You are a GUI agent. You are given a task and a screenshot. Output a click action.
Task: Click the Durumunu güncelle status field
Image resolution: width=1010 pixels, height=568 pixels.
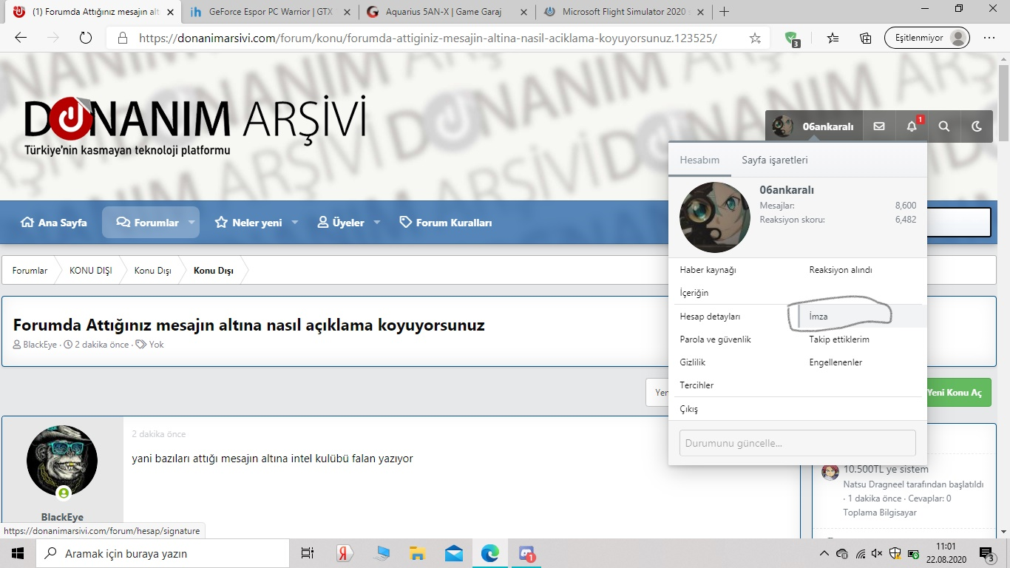[x=797, y=443]
